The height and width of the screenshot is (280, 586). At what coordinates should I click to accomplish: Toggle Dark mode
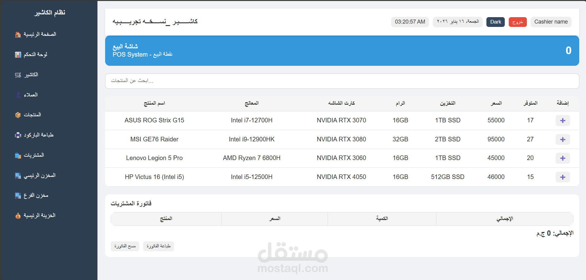(495, 22)
